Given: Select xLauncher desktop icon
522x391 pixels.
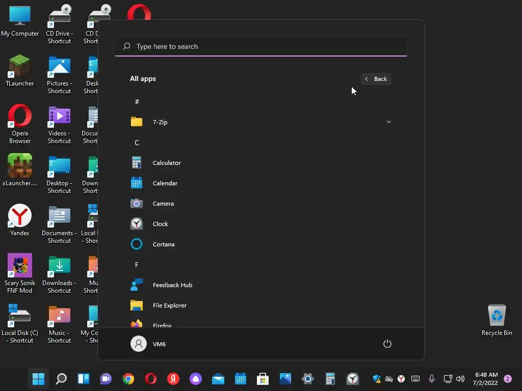Looking at the screenshot, I should point(20,170).
